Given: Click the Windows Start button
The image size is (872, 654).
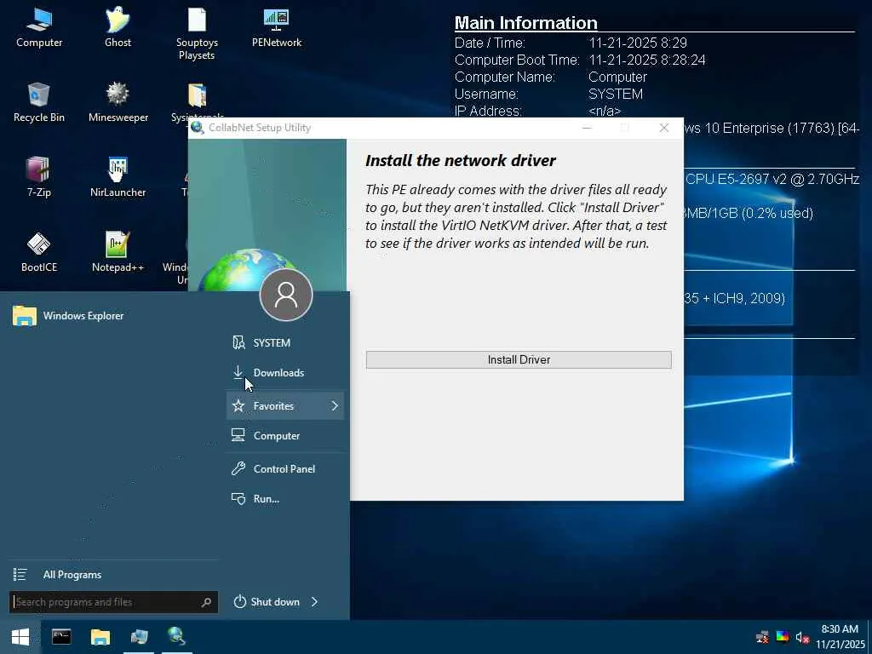Looking at the screenshot, I should [x=20, y=637].
